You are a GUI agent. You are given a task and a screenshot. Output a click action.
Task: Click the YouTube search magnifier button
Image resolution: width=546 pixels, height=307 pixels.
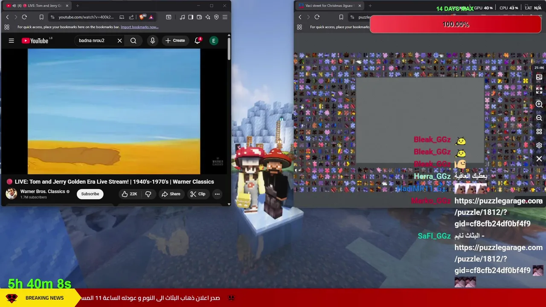134,41
